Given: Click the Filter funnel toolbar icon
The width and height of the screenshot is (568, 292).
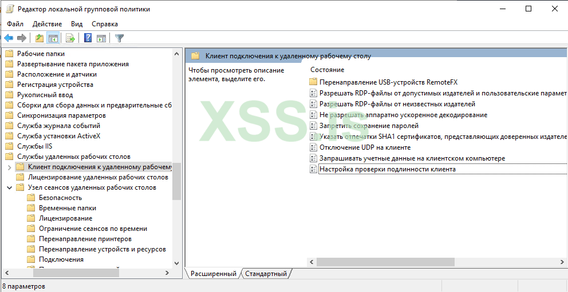Looking at the screenshot, I should (x=120, y=38).
